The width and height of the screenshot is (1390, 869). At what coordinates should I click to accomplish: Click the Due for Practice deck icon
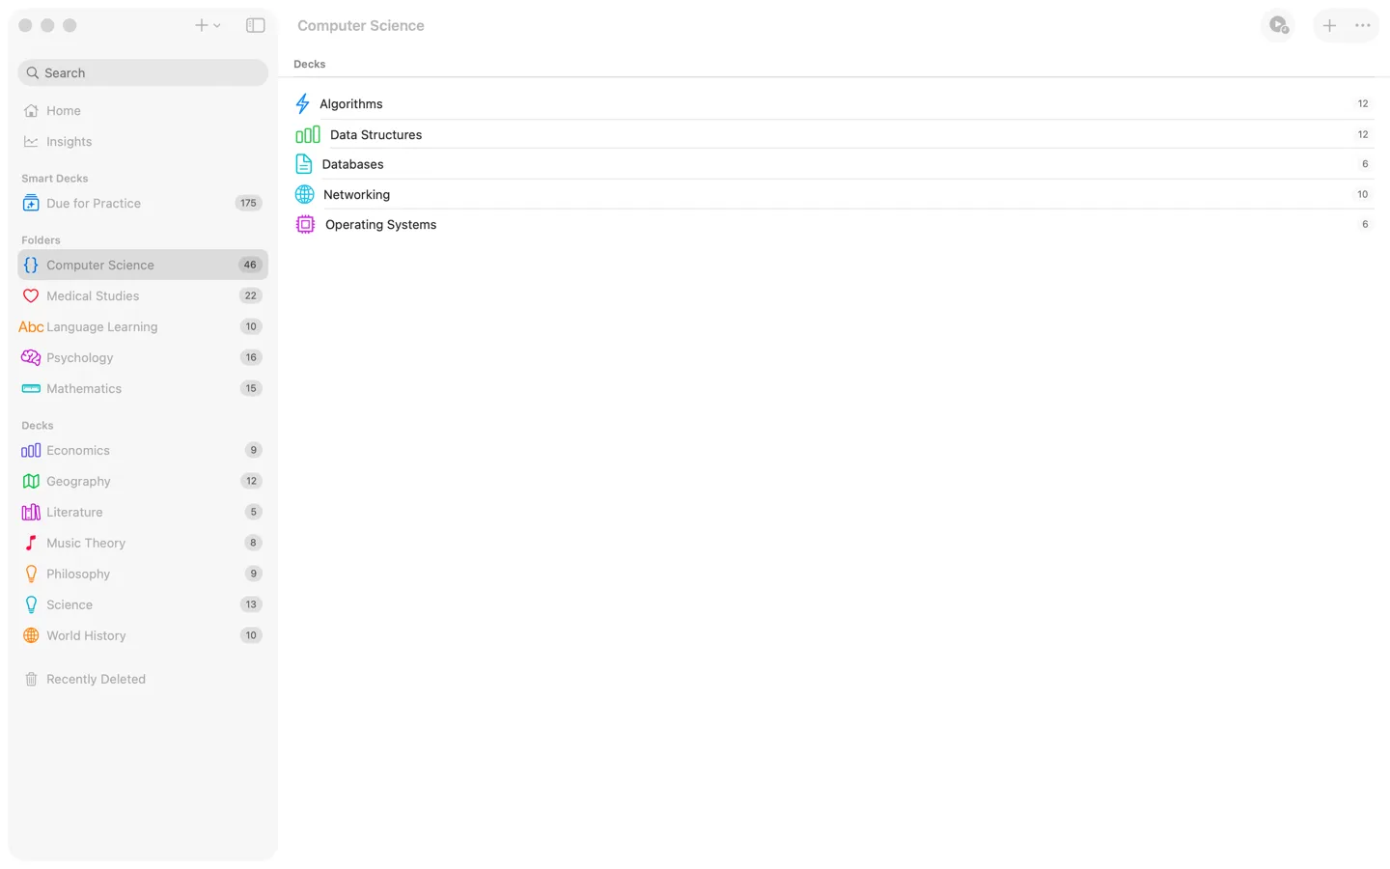(x=31, y=203)
